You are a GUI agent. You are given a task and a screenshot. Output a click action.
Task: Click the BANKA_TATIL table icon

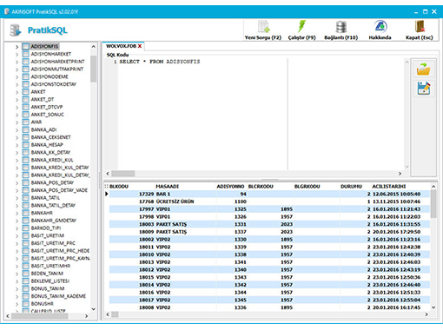[x=26, y=198]
